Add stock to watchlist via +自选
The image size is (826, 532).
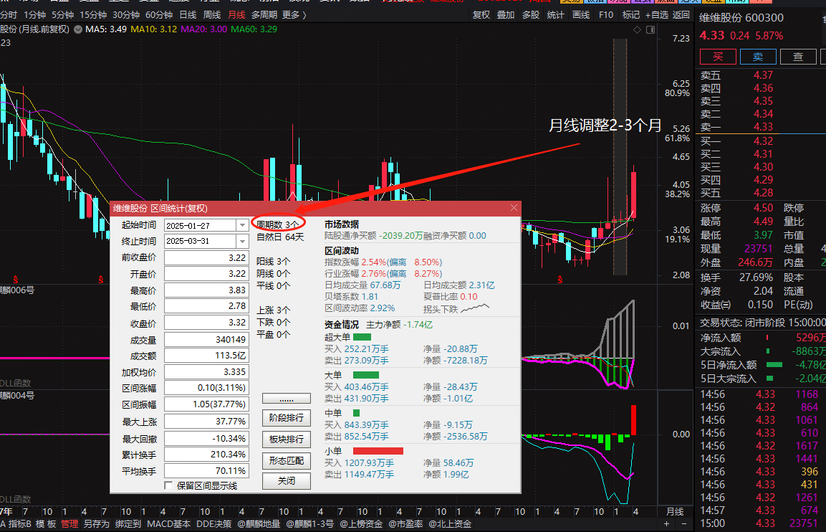657,15
